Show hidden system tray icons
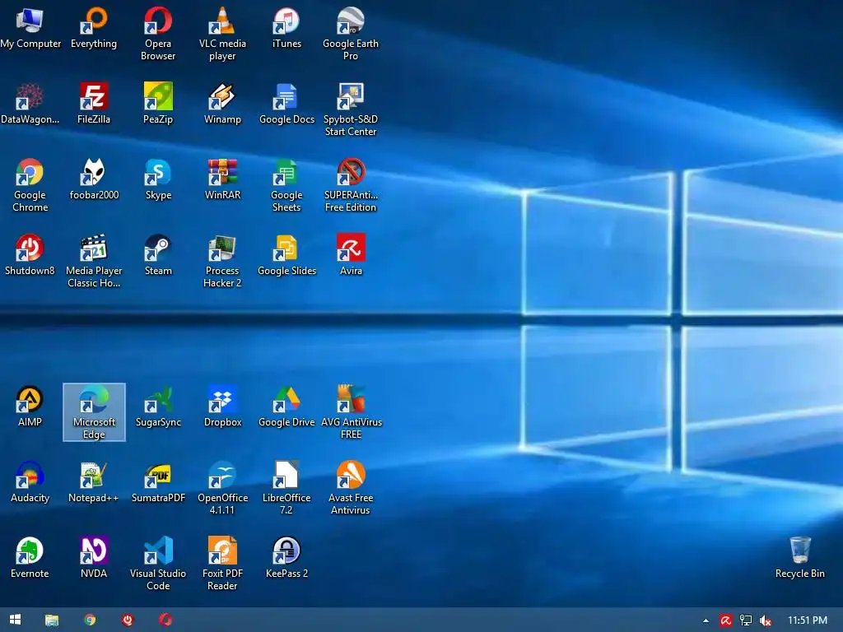843x632 pixels. click(x=706, y=620)
